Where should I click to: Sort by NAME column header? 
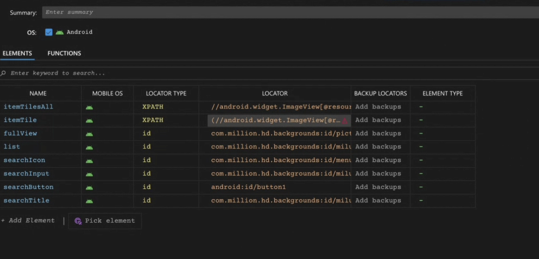pyautogui.click(x=38, y=93)
